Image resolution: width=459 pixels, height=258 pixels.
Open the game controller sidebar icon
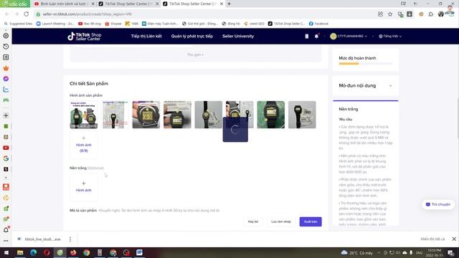point(6,100)
